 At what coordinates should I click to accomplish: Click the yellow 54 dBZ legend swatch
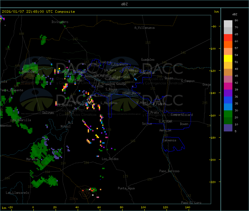point(228,59)
